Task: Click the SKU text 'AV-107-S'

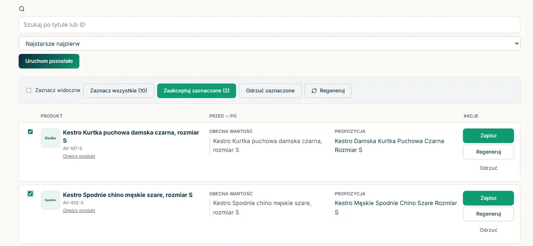Action: [x=73, y=148]
